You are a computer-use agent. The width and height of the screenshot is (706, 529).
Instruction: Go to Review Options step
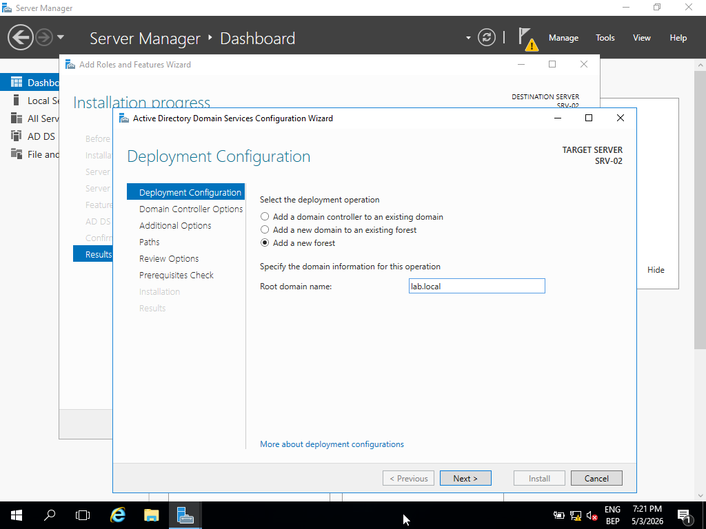click(x=169, y=259)
